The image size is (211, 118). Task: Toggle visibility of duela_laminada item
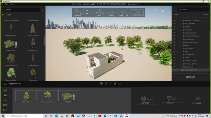174,33
